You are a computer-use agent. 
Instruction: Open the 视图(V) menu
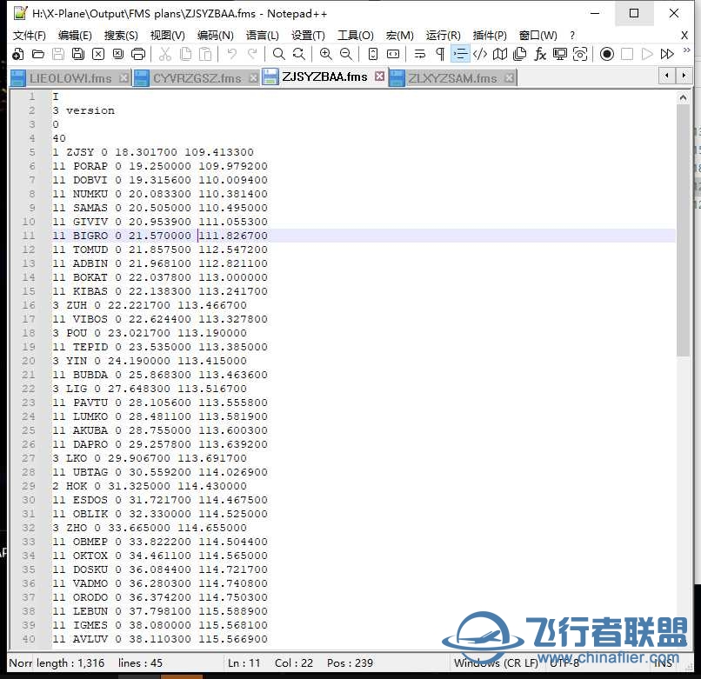click(x=168, y=36)
